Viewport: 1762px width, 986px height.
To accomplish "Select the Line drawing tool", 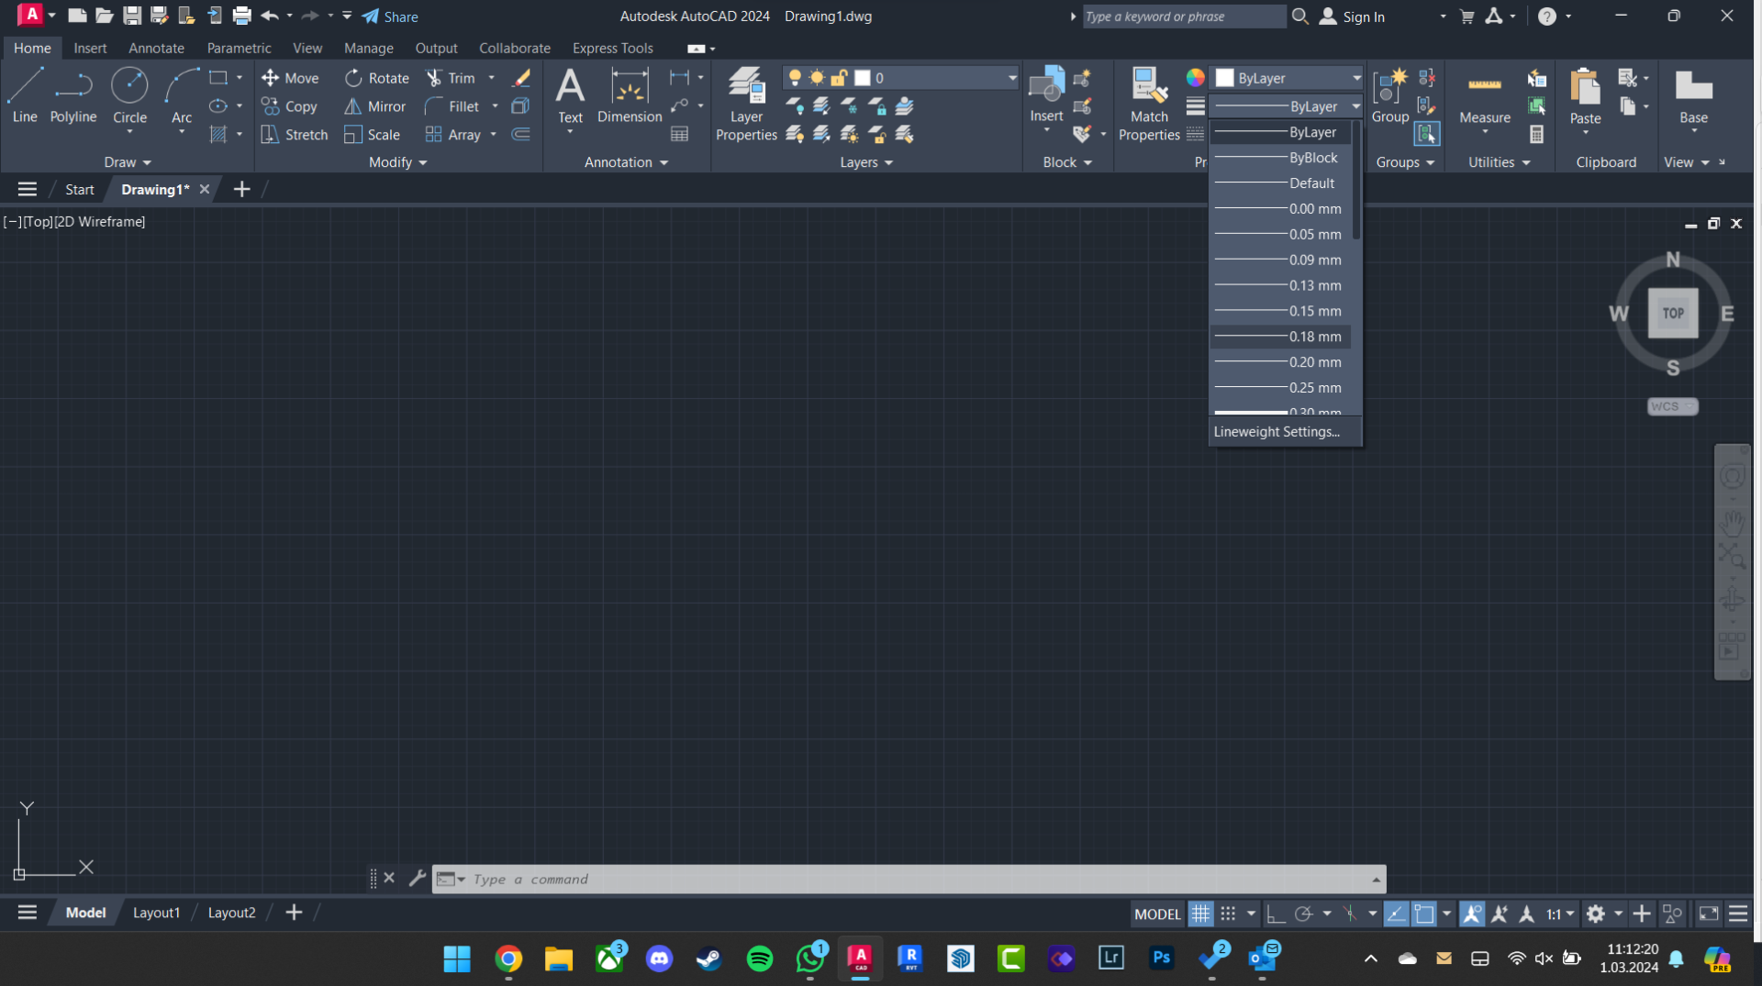I will tap(25, 96).
